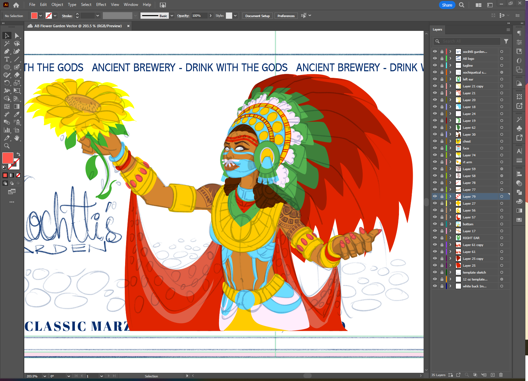Open Arrange Documents icon in top bar
This screenshot has height=381, width=528.
pyautogui.click(x=478, y=5)
